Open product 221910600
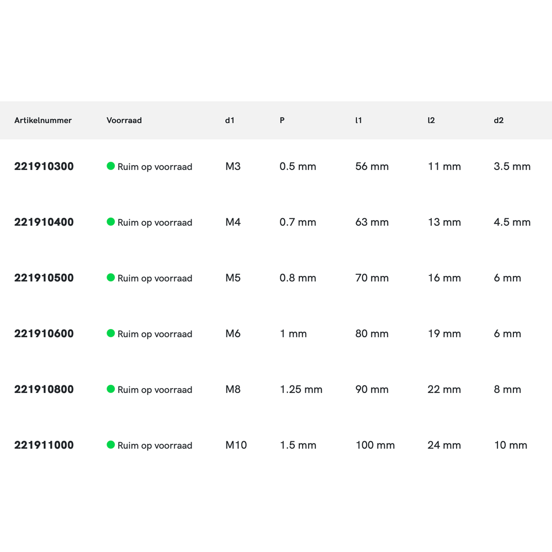 tap(44, 333)
